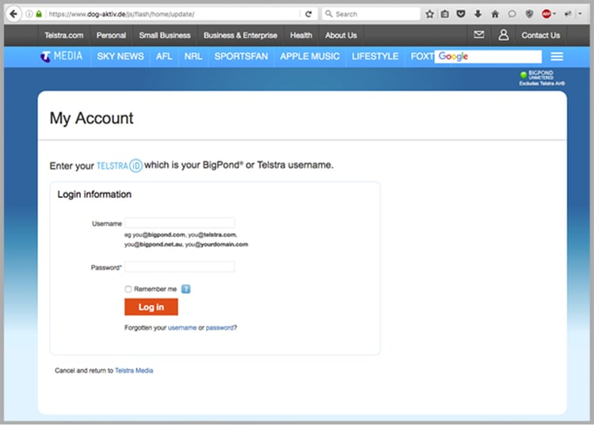
Task: Click the Telstra ID logo link
Action: coord(120,165)
